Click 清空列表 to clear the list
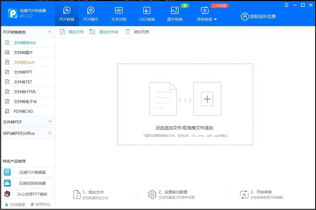The width and height of the screenshot is (316, 210). click(137, 32)
